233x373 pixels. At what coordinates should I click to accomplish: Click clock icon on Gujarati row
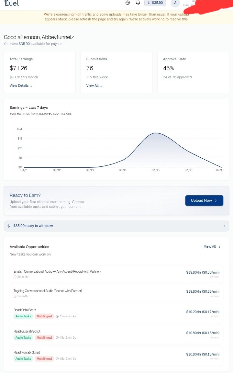[57, 338]
